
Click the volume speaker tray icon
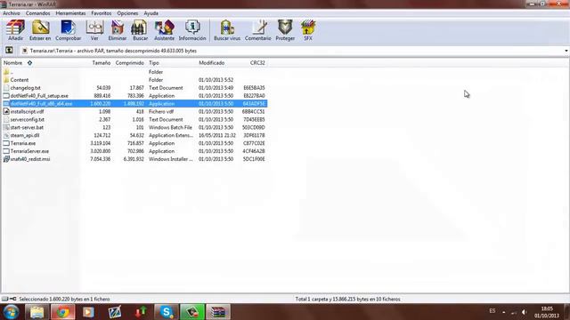524,312
